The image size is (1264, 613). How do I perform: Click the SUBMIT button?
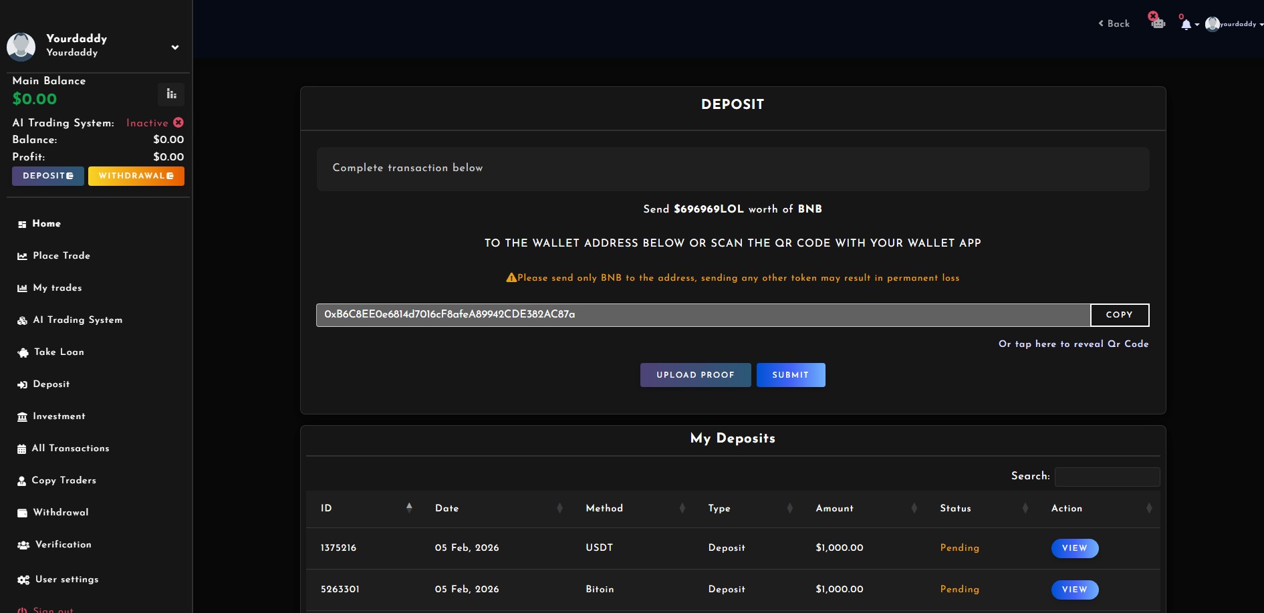(791, 375)
